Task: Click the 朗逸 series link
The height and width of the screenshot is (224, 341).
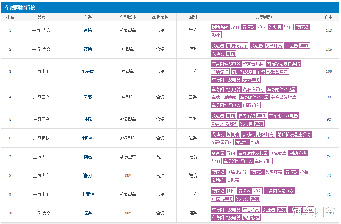Action: [88, 157]
